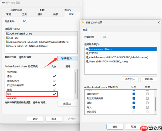Click the 删除(R) Remove button
Image resolution: width=162 pixels, height=131 pixels.
148,79
